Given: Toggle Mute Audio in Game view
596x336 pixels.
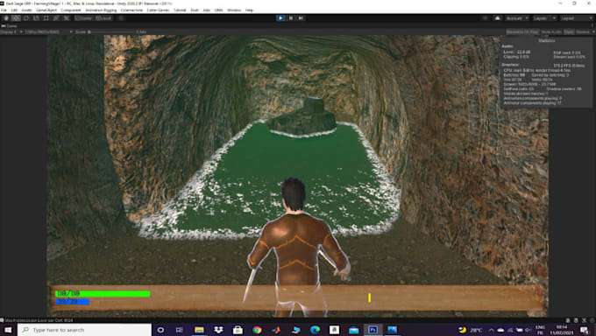Looking at the screenshot, I should tap(551, 32).
